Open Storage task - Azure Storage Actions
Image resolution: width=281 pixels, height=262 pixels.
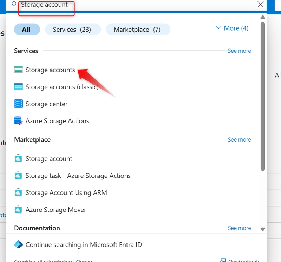(x=78, y=176)
